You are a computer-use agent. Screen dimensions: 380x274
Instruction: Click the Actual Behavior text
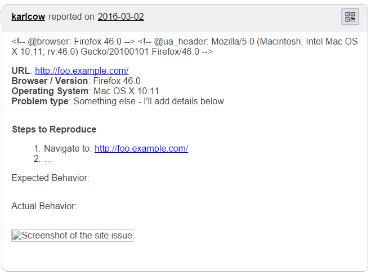[x=44, y=206]
